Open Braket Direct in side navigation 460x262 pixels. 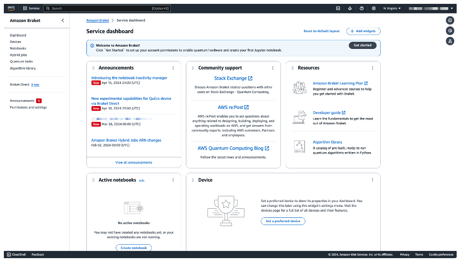point(20,84)
